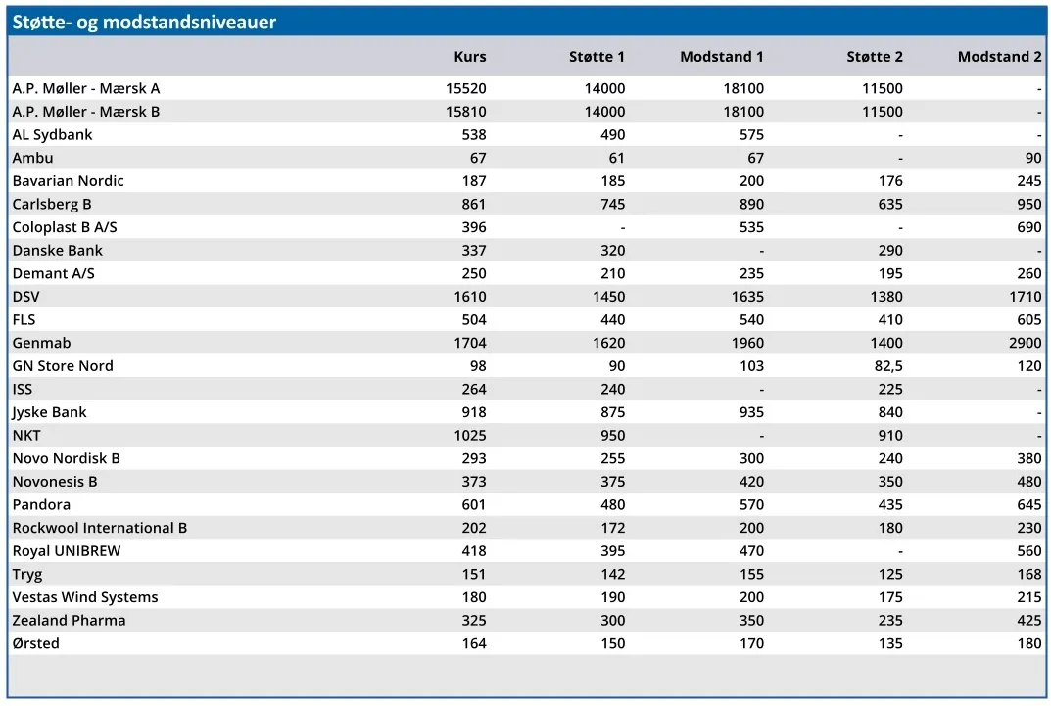Click Novonesis B's Modstand 2 value 480

click(x=1028, y=481)
